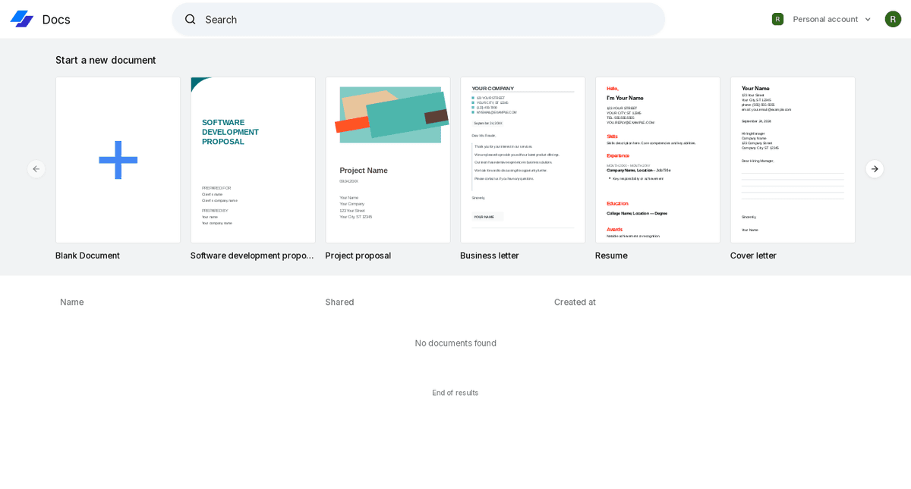Choose the Business letter template

pyautogui.click(x=522, y=160)
